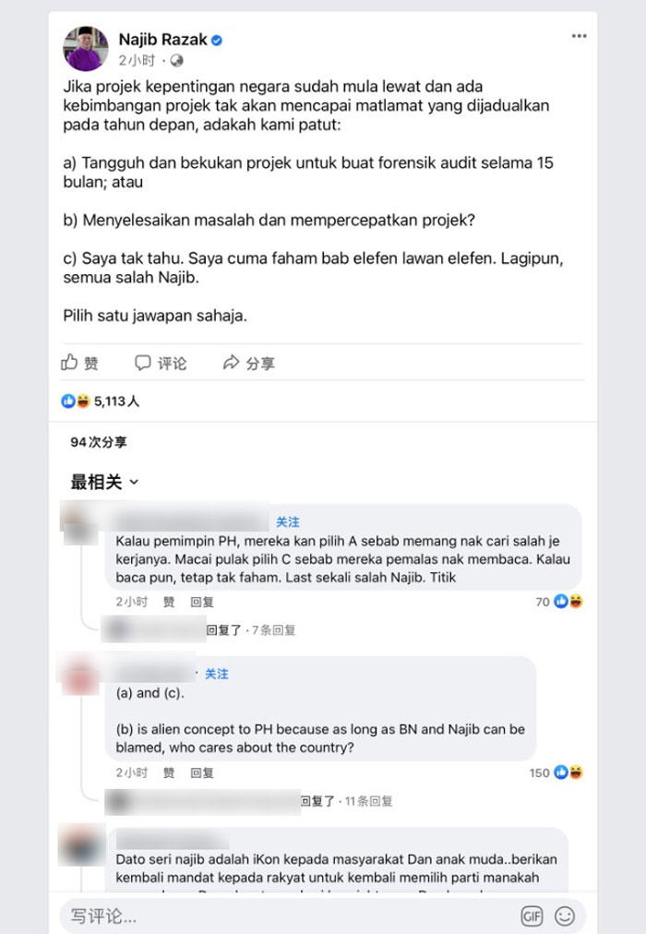Open Najib Razak's profile picture
Viewport: 646px width, 934px height.
click(x=86, y=48)
